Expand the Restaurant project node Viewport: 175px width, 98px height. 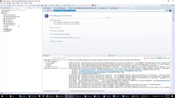(1, 12)
